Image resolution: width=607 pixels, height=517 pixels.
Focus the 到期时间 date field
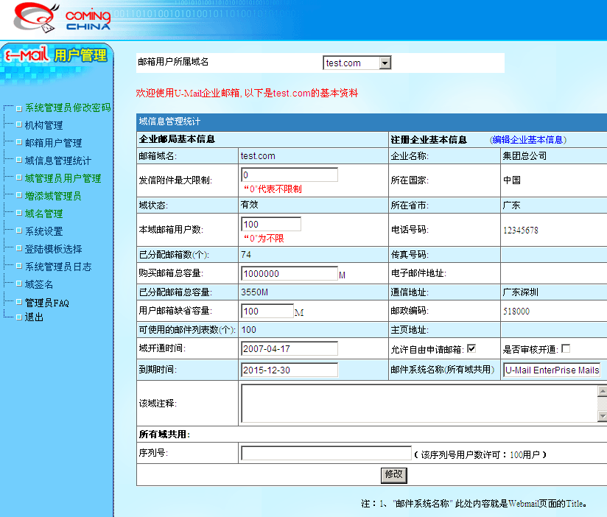[289, 370]
